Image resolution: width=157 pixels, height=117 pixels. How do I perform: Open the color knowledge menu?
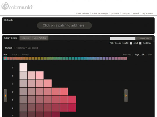(x=100, y=13)
